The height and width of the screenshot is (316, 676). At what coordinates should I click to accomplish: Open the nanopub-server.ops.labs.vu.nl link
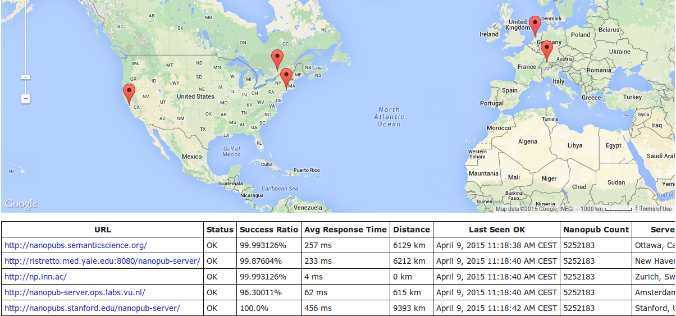click(75, 292)
